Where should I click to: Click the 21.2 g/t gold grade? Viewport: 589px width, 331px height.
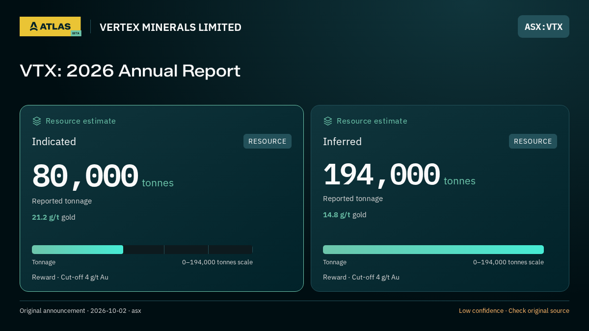54,217
